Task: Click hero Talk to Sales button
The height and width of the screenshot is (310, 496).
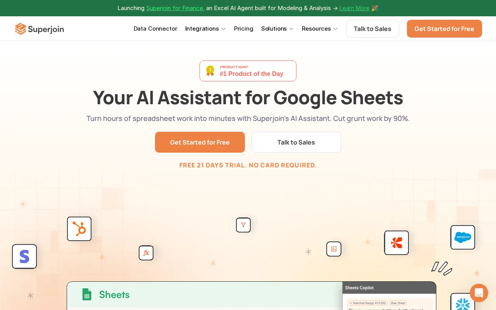Action: coord(296,142)
